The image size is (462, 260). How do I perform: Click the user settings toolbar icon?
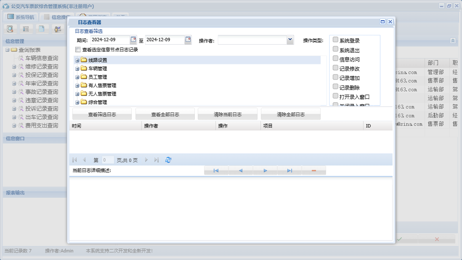click(x=58, y=29)
